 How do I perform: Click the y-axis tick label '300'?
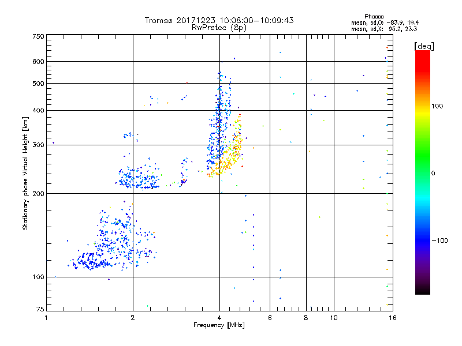(x=38, y=145)
